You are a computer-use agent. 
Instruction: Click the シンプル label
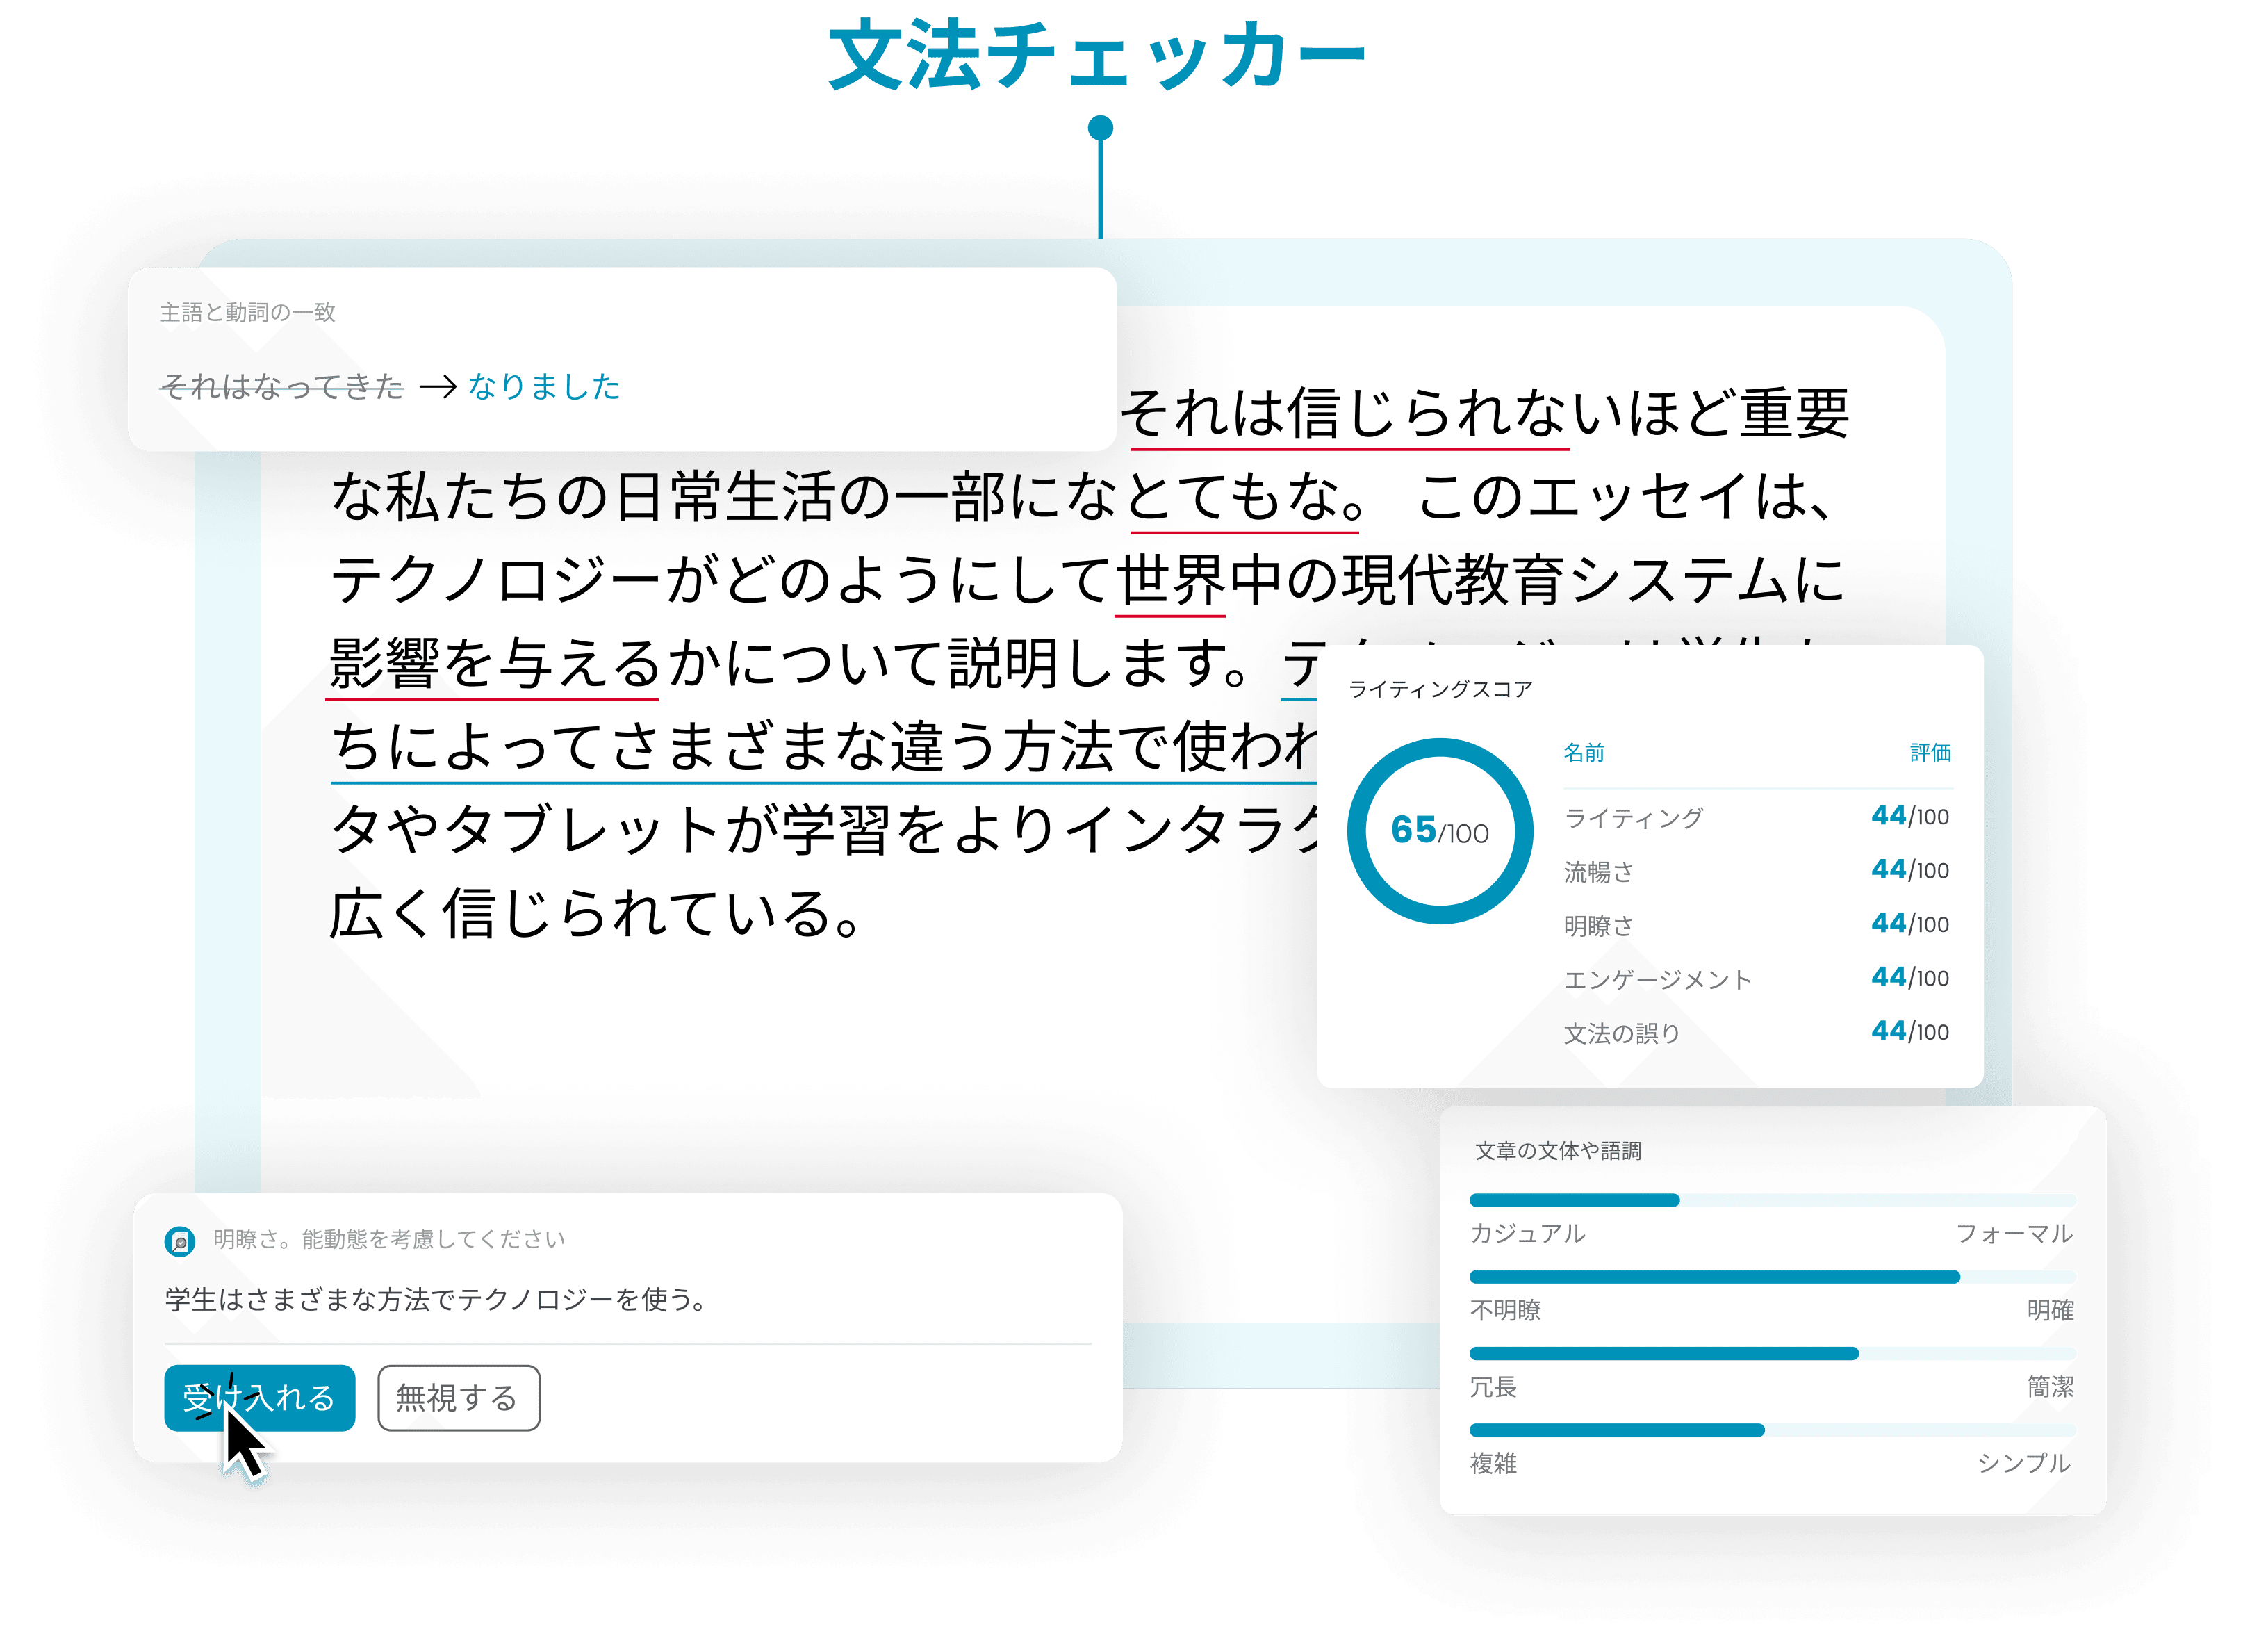pos(2023,1464)
